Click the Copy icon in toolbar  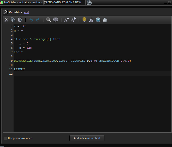coord(13,20)
